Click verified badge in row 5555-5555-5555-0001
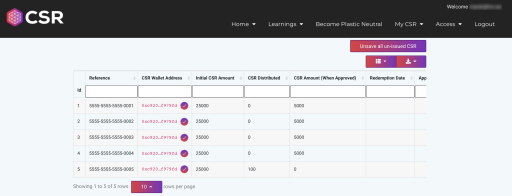 [184, 105]
